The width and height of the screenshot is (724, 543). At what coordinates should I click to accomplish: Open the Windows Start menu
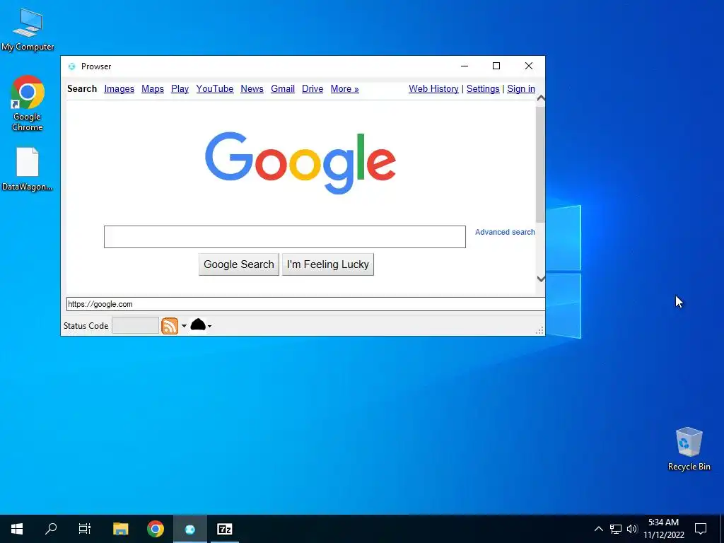(x=17, y=529)
